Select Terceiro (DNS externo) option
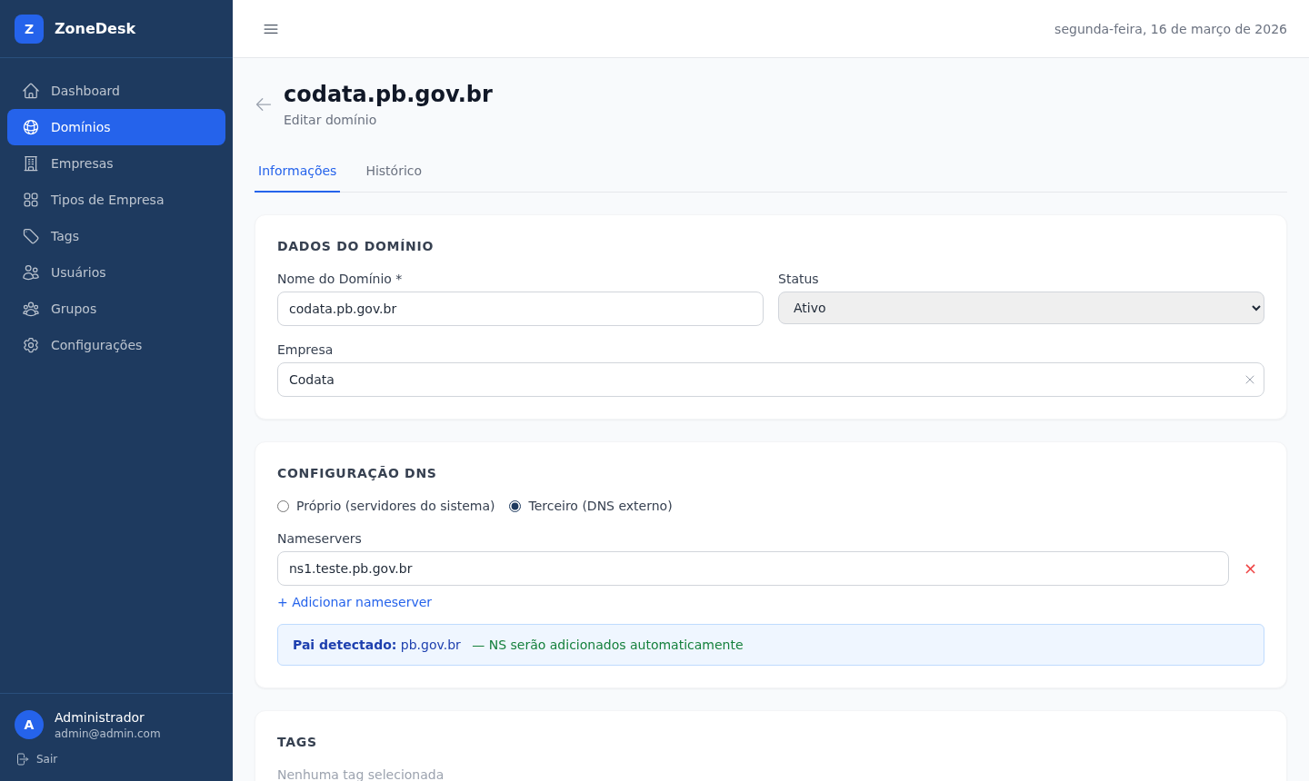The height and width of the screenshot is (781, 1309). (x=515, y=507)
